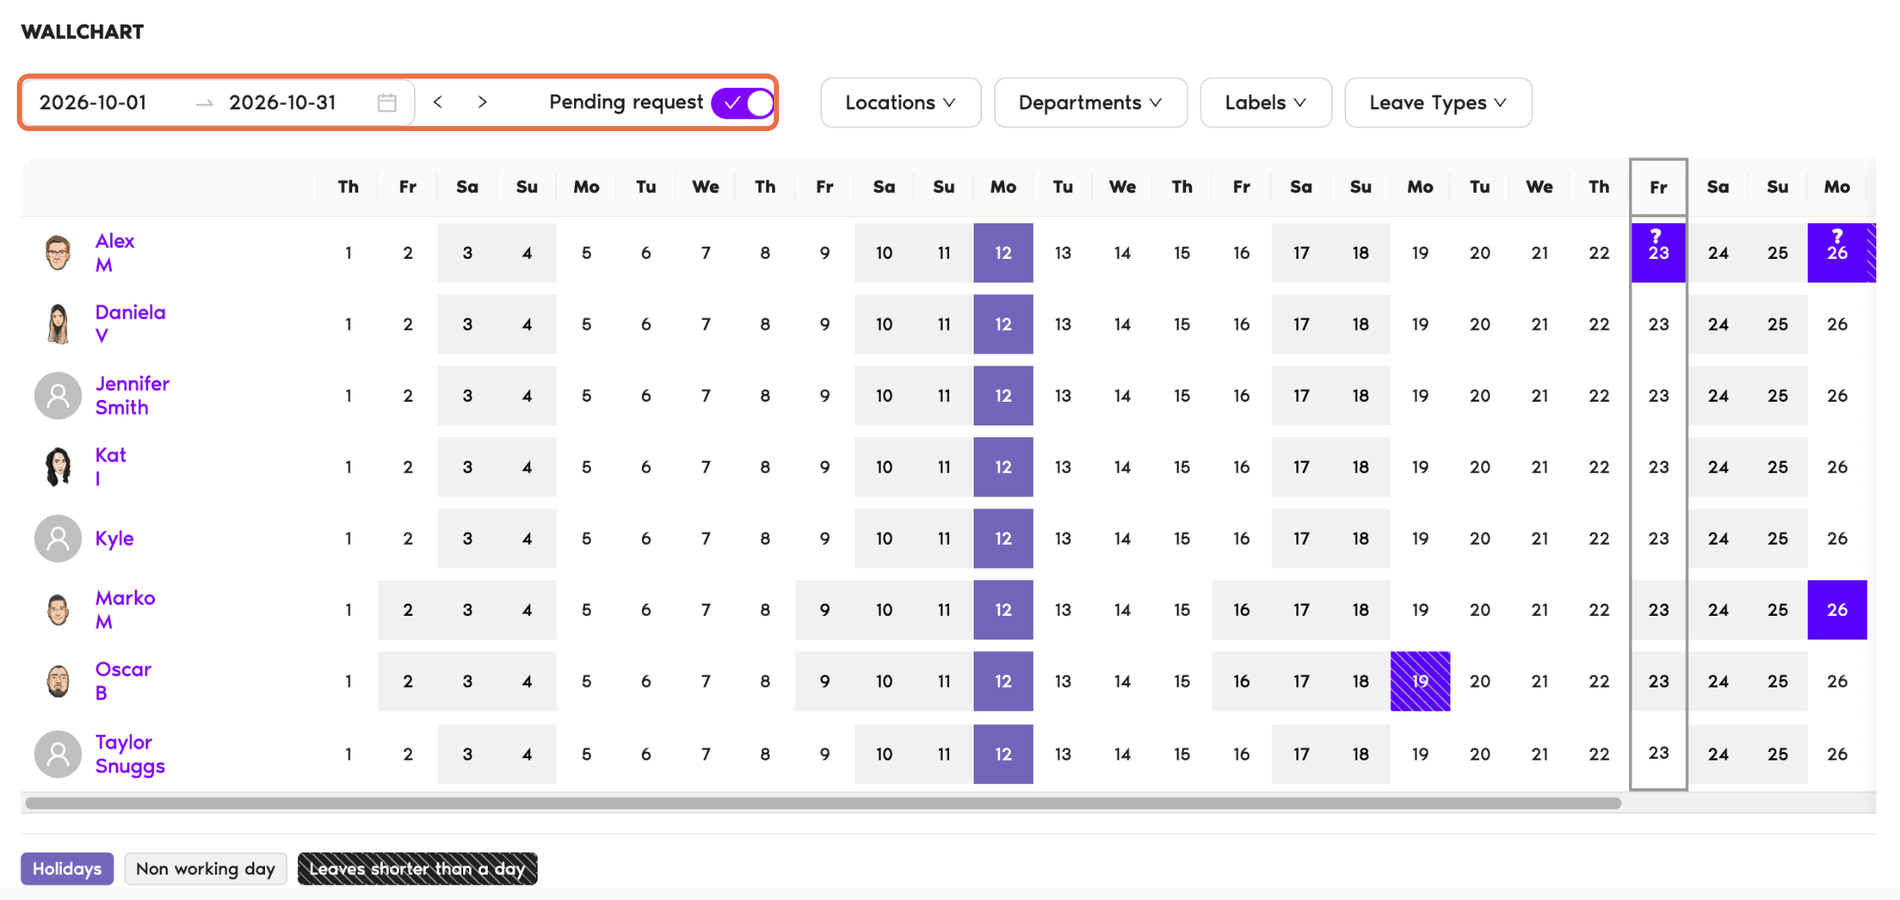Open the Departments filter dropdown

click(1090, 102)
